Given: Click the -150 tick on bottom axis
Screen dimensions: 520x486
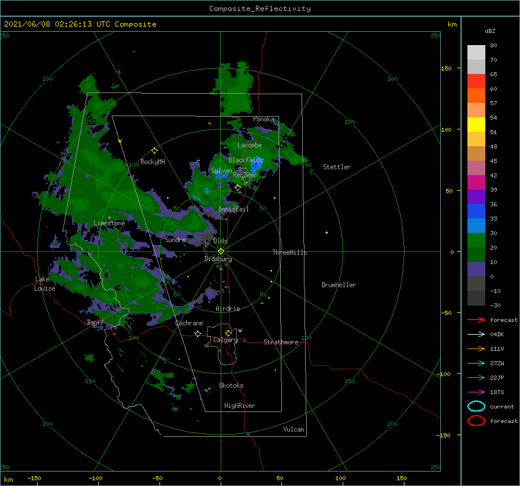Looking at the screenshot, I should [x=34, y=478].
